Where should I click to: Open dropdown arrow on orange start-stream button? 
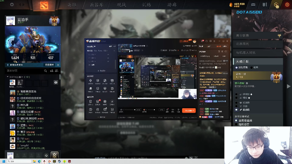pyautogui.click(x=193, y=110)
